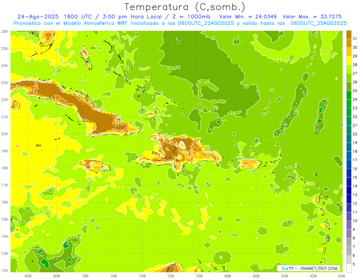Click the title "Temperatura (C,somb.)"
Image resolution: width=363 pixels, height=280 pixels.
click(x=185, y=7)
